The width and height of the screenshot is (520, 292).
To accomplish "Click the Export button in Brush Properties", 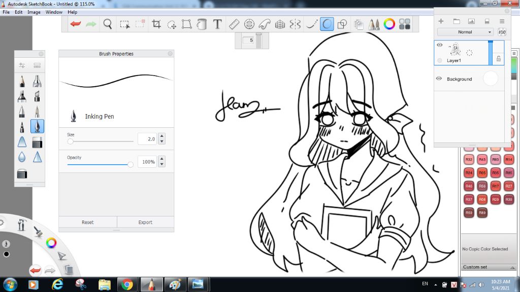I will [x=145, y=222].
